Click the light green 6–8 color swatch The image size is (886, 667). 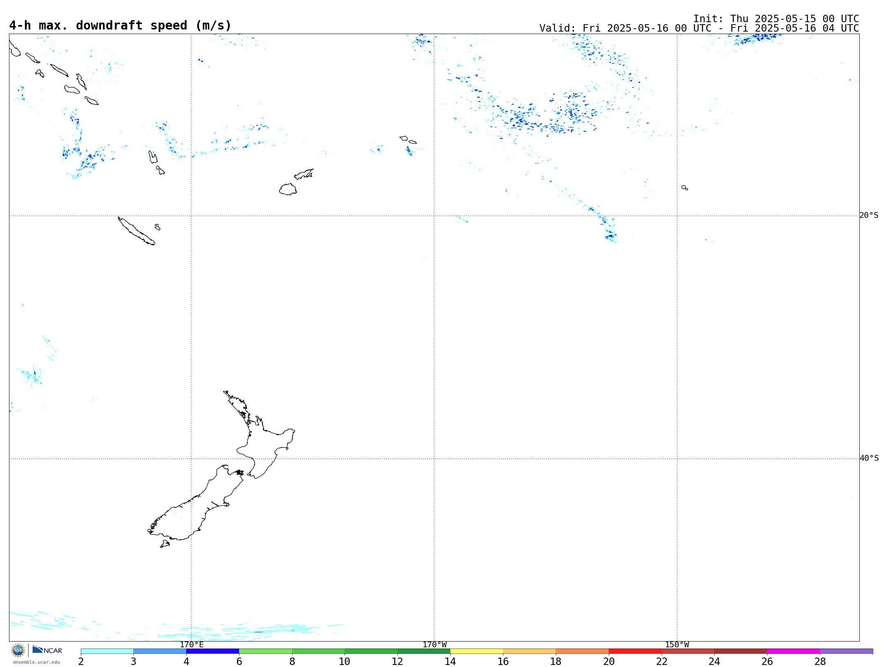tap(266, 651)
